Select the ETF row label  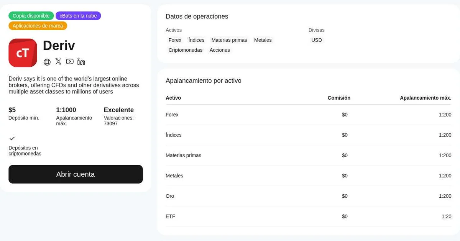(170, 216)
